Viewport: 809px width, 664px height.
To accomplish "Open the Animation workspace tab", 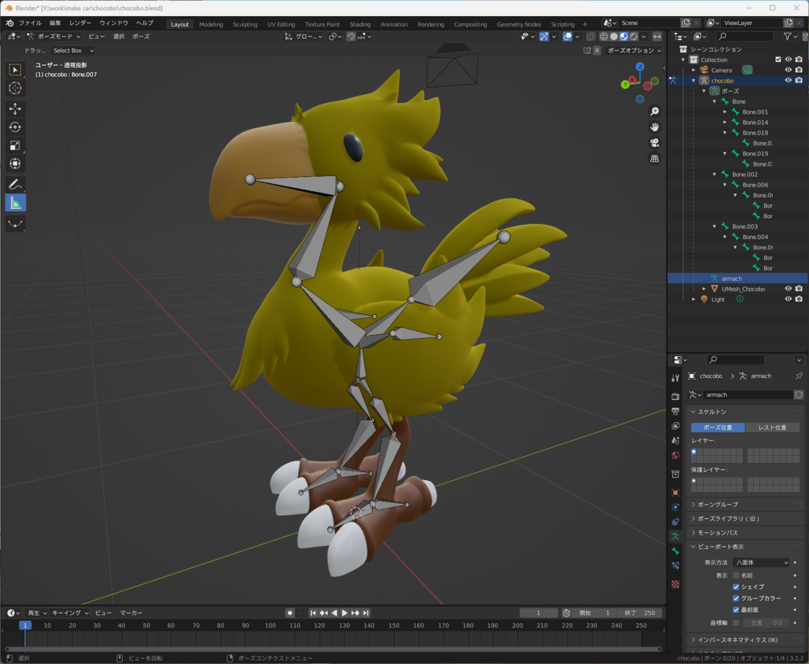I will coord(394,24).
